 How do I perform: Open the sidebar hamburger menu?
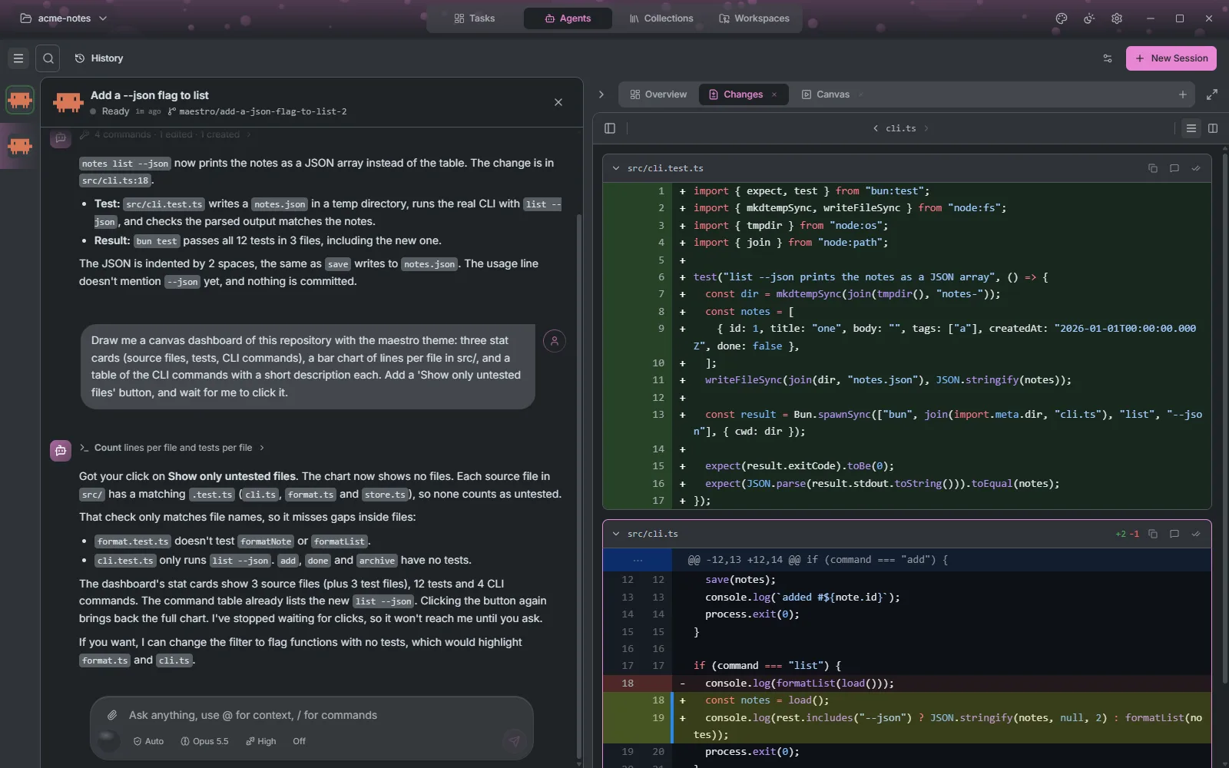click(18, 58)
